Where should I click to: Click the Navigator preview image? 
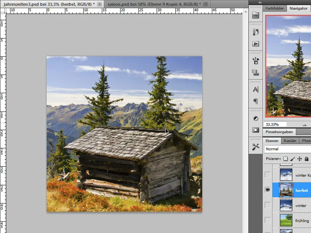pos(288,66)
